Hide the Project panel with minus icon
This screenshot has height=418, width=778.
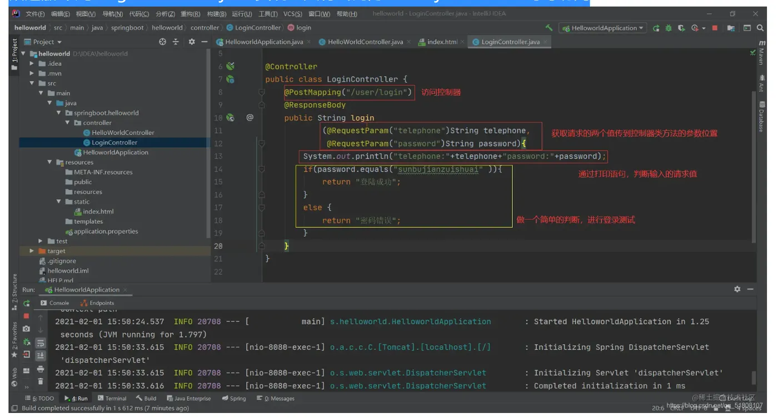click(x=205, y=42)
